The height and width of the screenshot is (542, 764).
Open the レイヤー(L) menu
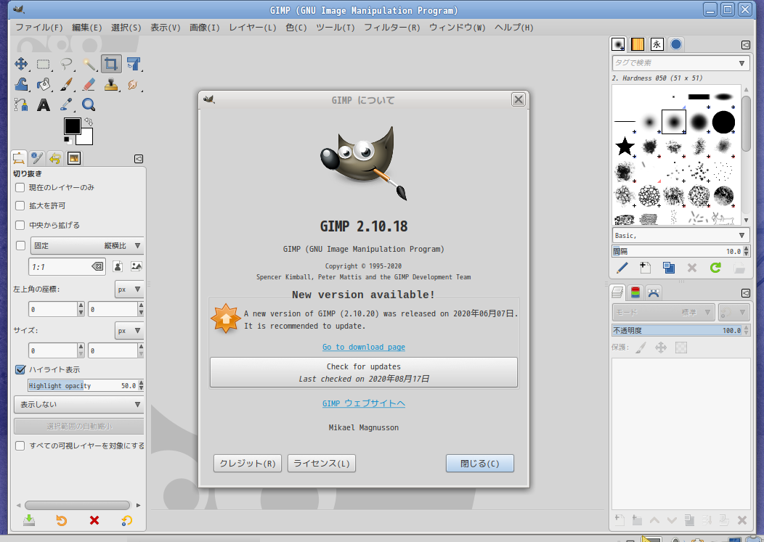(253, 28)
